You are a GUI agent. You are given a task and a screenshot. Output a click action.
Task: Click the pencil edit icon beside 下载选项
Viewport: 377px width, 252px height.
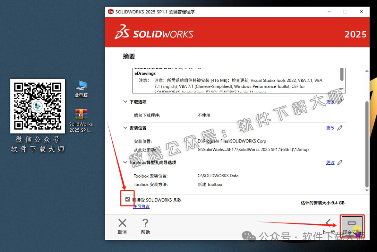339,102
